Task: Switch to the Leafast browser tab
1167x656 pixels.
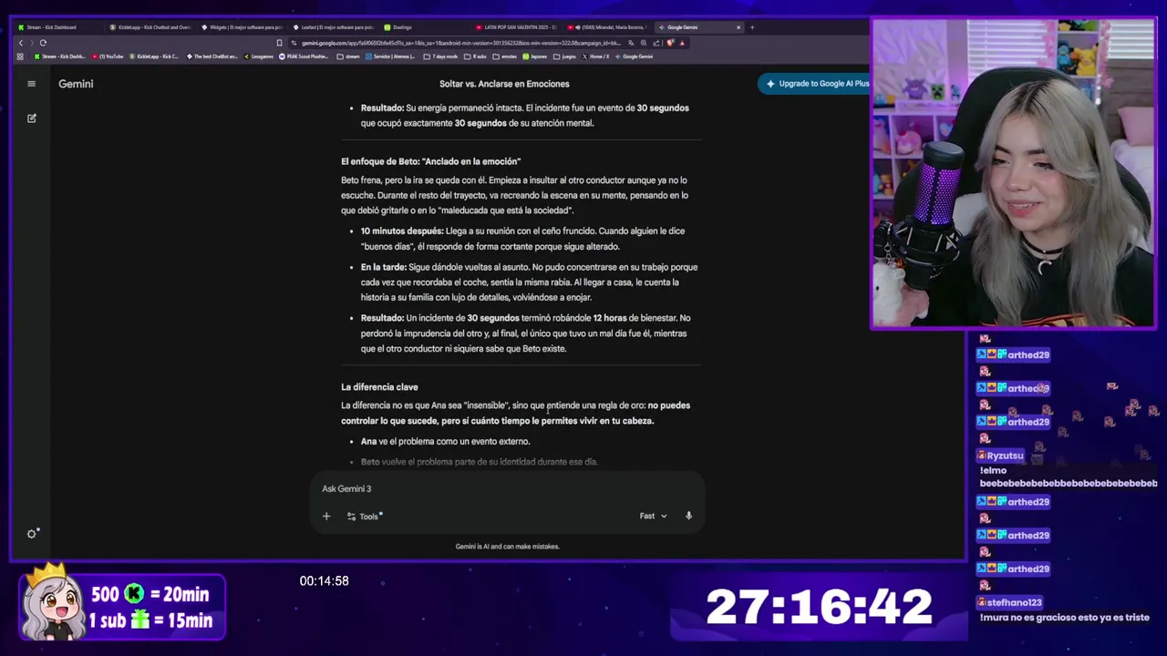Action: click(333, 27)
